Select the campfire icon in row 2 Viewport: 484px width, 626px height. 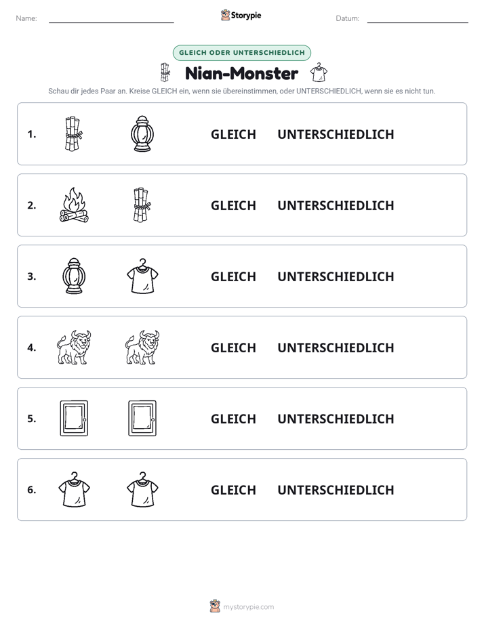pos(74,205)
